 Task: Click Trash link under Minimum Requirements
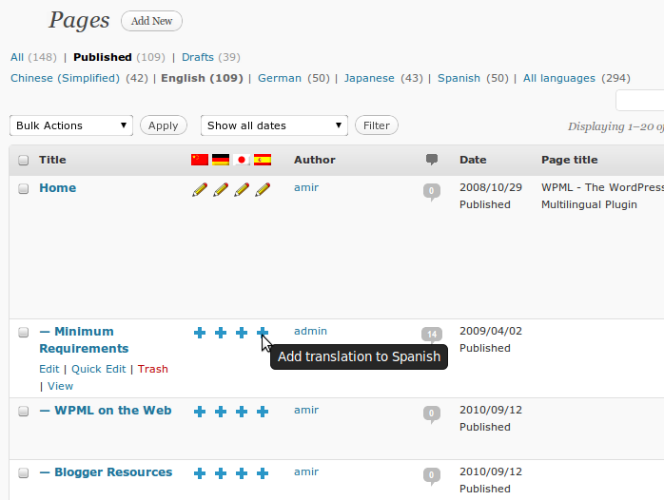tap(152, 369)
